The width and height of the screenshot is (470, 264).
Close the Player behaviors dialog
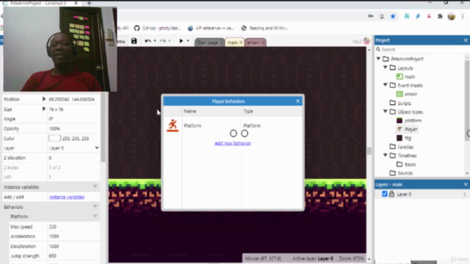(297, 101)
